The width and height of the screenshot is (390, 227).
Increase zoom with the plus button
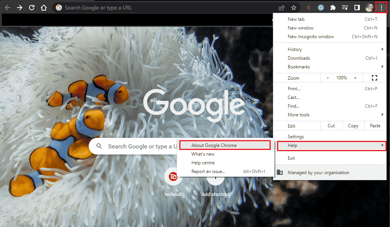(355, 78)
